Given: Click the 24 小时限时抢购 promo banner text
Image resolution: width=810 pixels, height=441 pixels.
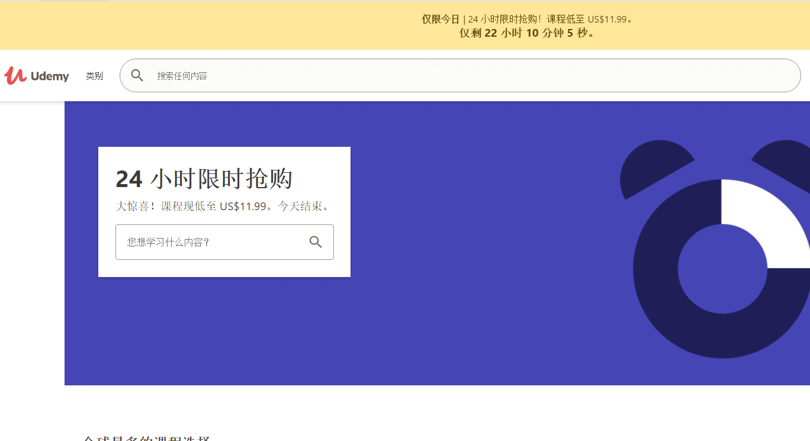Looking at the screenshot, I should (x=528, y=19).
